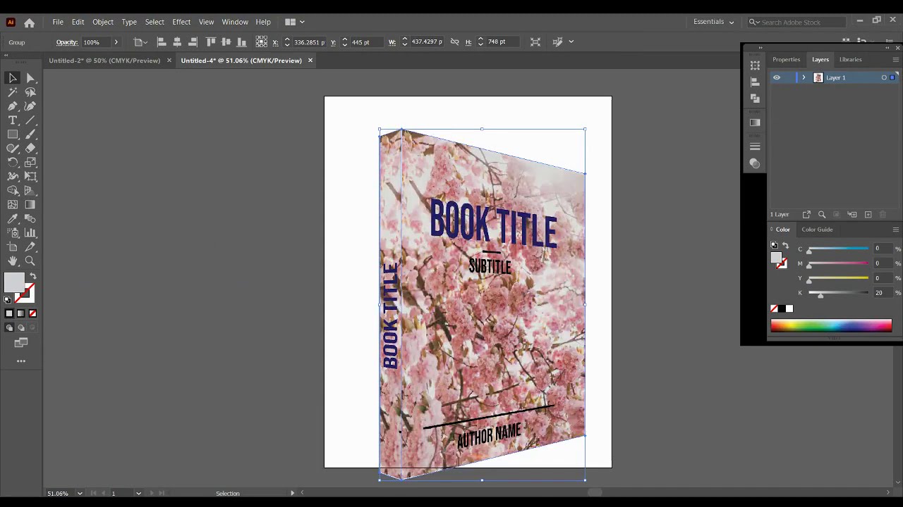This screenshot has height=507, width=903.
Task: Choose the Rotate tool
Action: click(x=13, y=163)
